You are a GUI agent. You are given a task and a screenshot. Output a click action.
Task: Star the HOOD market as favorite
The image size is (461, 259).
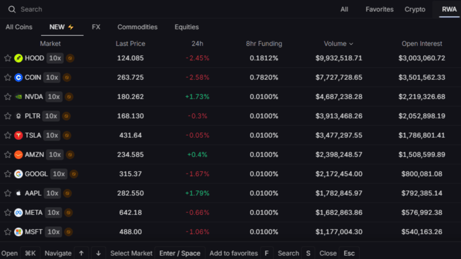[x=8, y=58]
